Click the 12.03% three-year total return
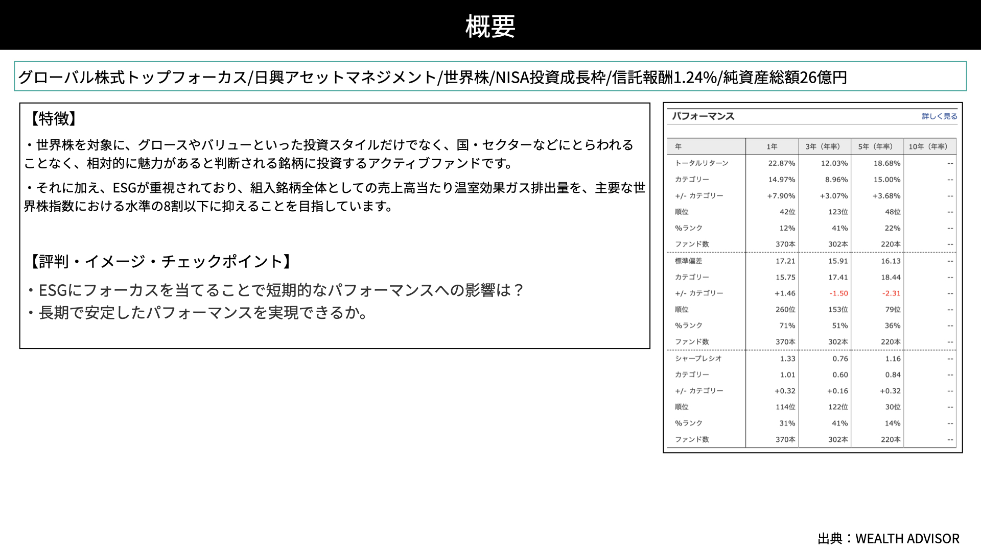Screen dimensions: 981x551 [x=834, y=163]
